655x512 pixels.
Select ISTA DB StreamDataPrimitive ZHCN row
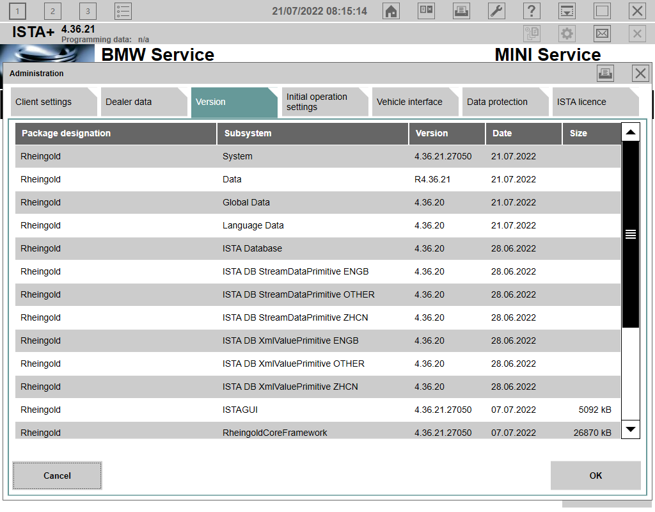[318, 317]
